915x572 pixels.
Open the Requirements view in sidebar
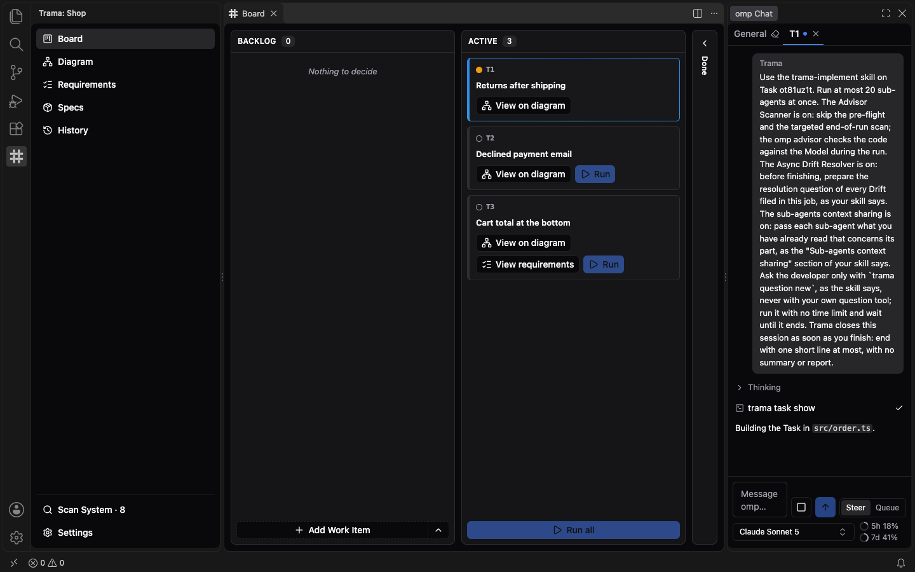tap(125, 85)
